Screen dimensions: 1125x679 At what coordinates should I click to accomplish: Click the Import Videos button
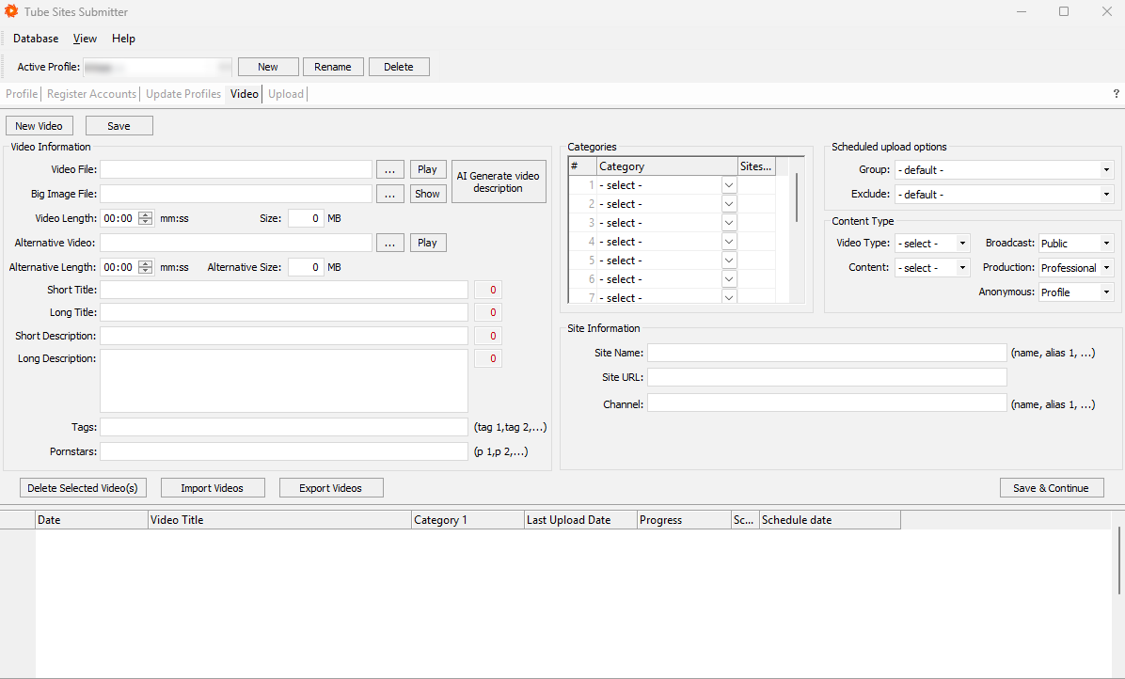(213, 487)
